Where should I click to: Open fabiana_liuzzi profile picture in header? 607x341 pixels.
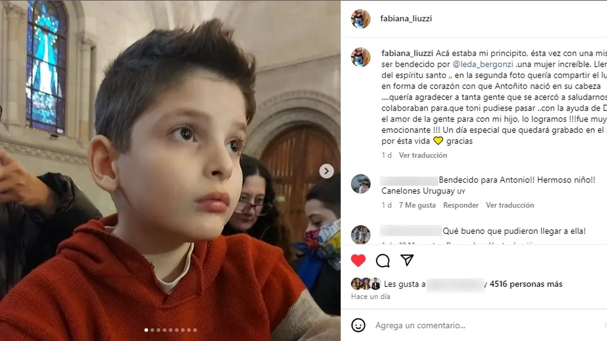coord(361,19)
